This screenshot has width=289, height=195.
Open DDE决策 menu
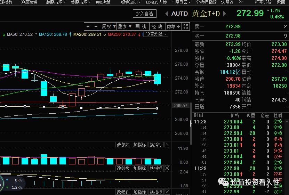[103, 2]
